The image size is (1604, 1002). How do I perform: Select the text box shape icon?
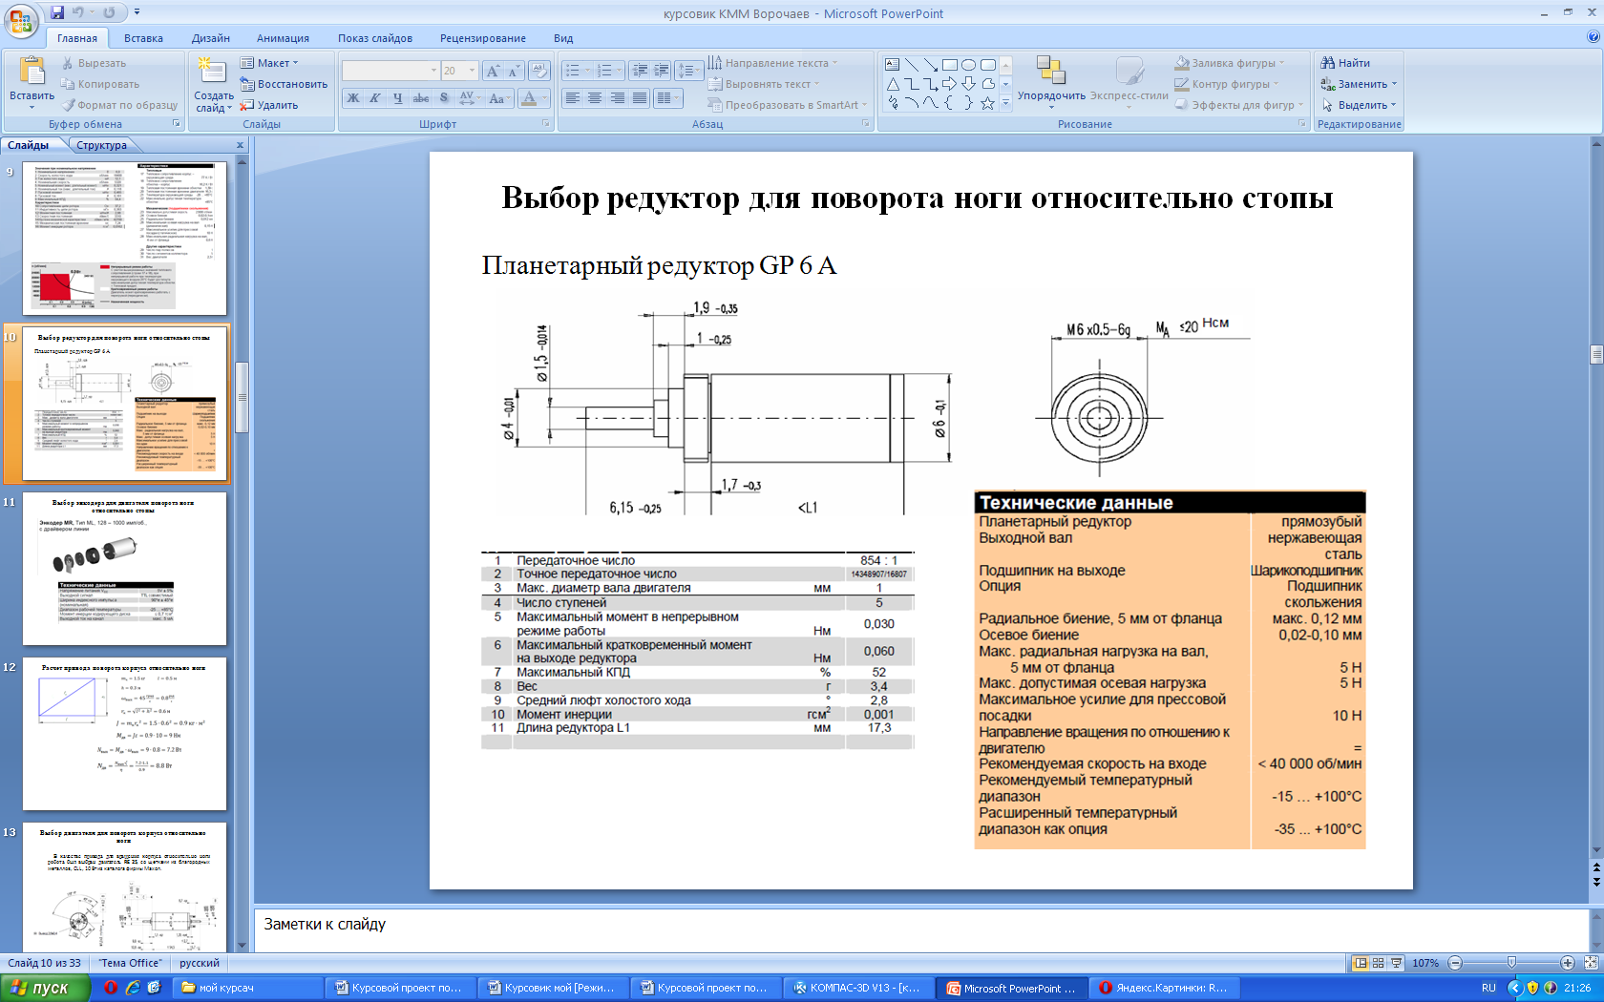pos(892,65)
